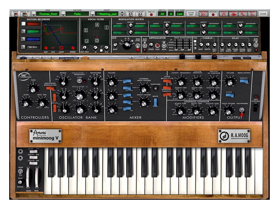279x209 pixels.
Task: Save the preset with the Save button
Action: [15, 14]
